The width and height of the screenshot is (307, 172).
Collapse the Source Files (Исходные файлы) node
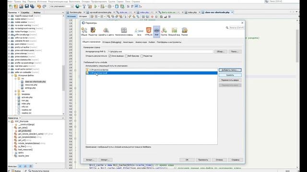pyautogui.click(x=12, y=75)
